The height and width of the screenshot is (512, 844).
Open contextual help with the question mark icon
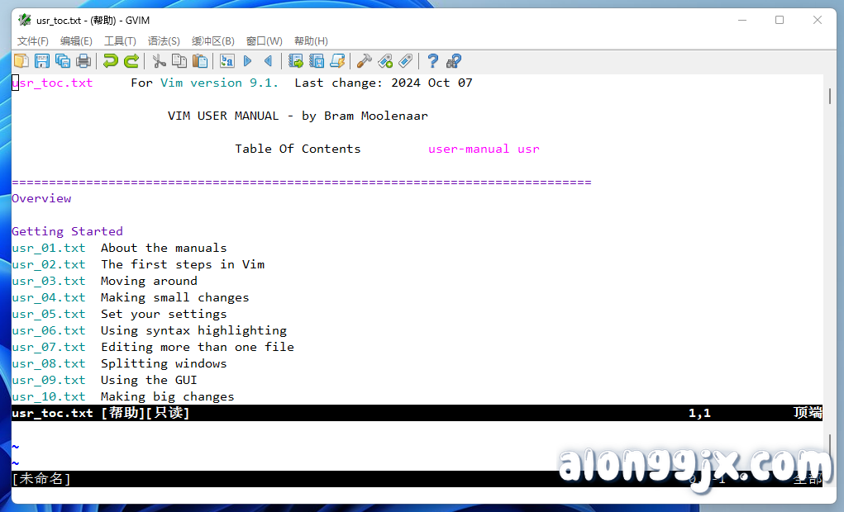tap(432, 61)
